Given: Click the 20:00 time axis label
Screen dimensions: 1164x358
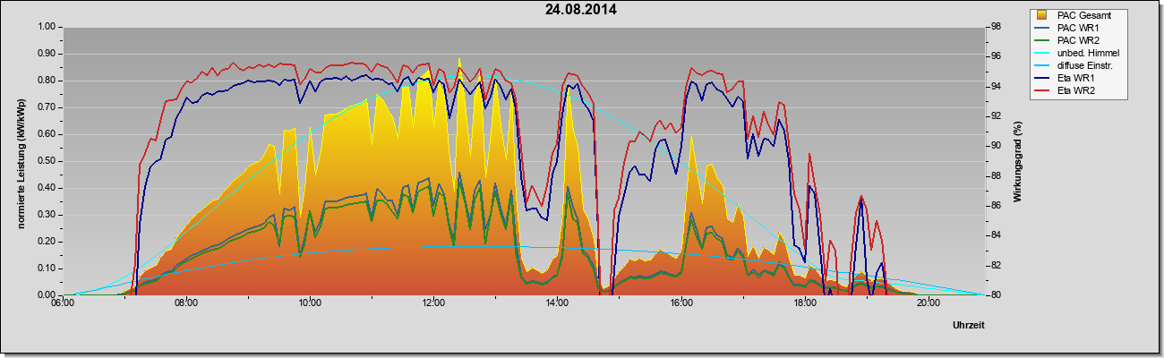Looking at the screenshot, I should (x=929, y=303).
